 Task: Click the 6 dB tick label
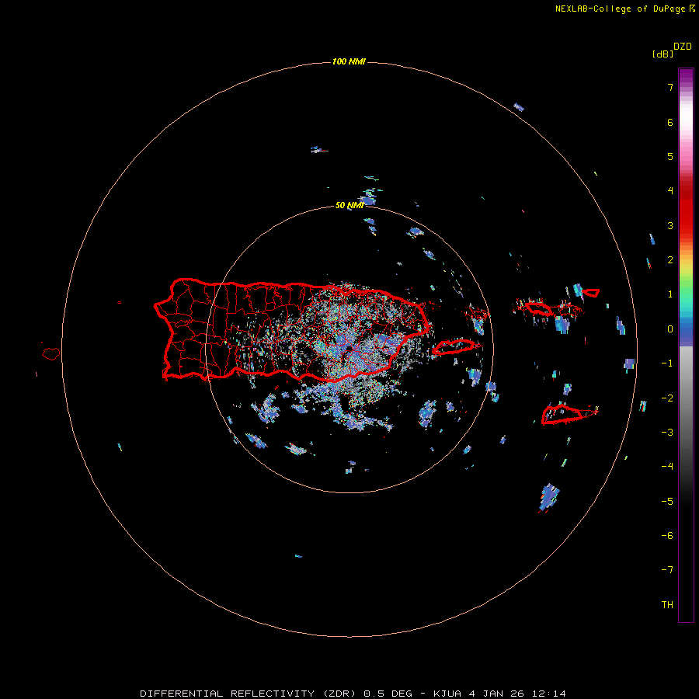[x=670, y=122]
